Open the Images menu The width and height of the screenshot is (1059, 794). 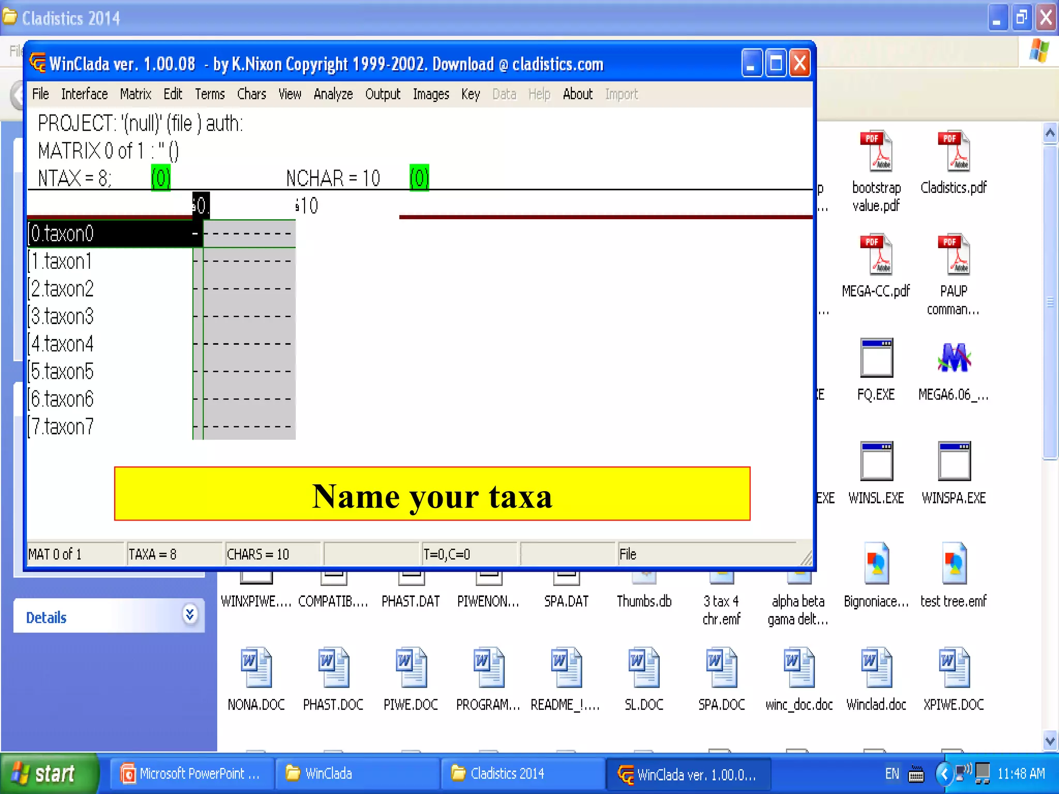431,94
